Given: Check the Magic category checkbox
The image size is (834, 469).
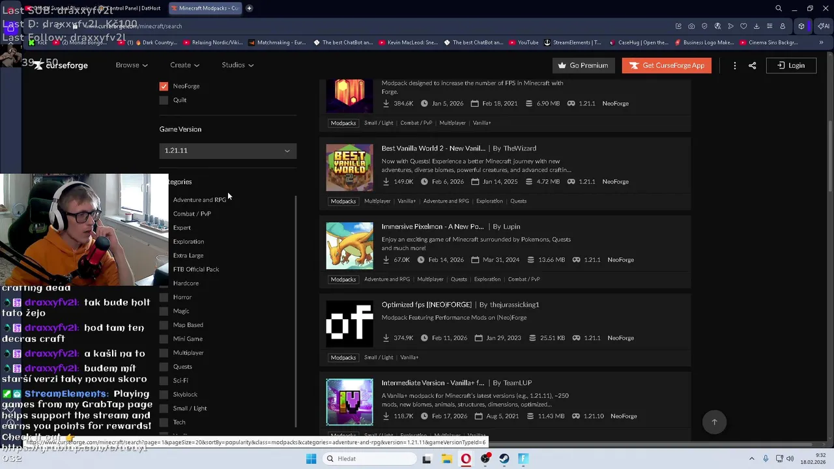Looking at the screenshot, I should pyautogui.click(x=164, y=311).
